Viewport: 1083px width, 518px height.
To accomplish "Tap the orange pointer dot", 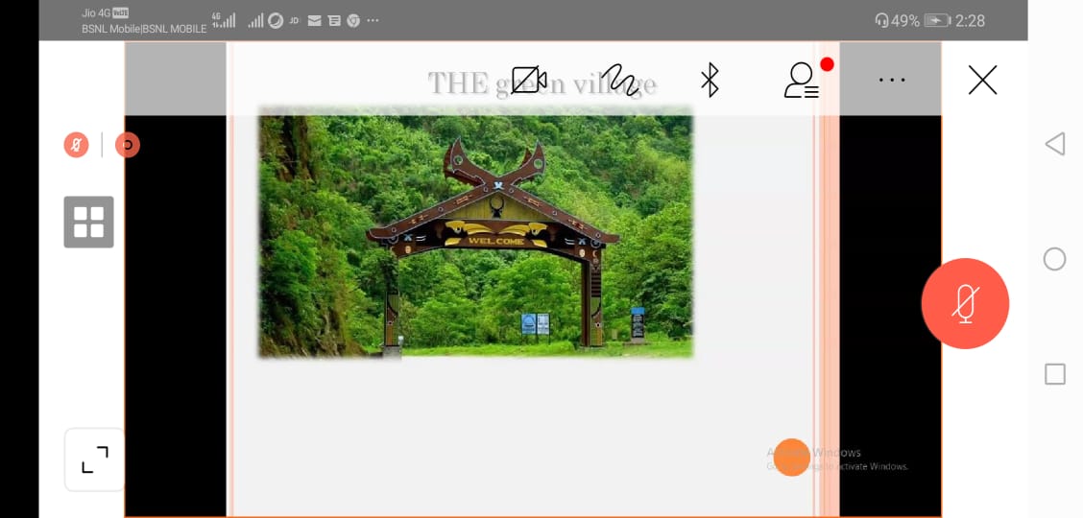I will tap(791, 457).
